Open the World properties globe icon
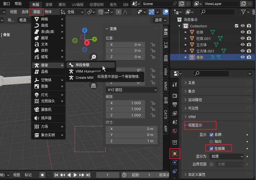 pos(175,131)
